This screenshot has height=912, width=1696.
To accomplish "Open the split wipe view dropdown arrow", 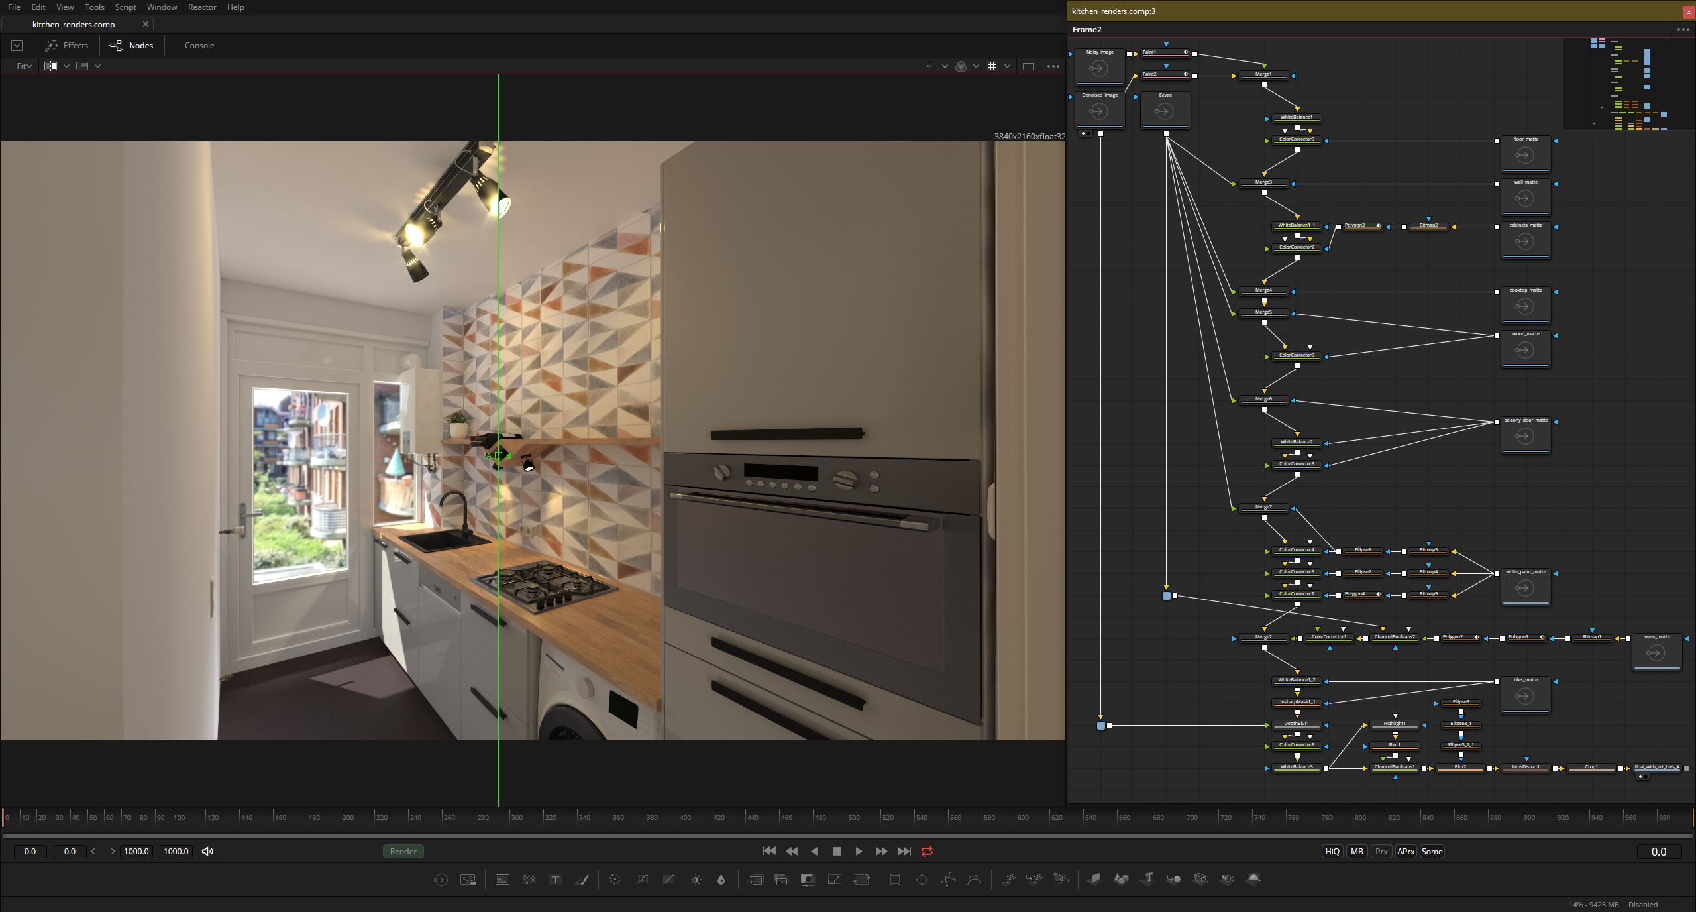I will tap(66, 66).
